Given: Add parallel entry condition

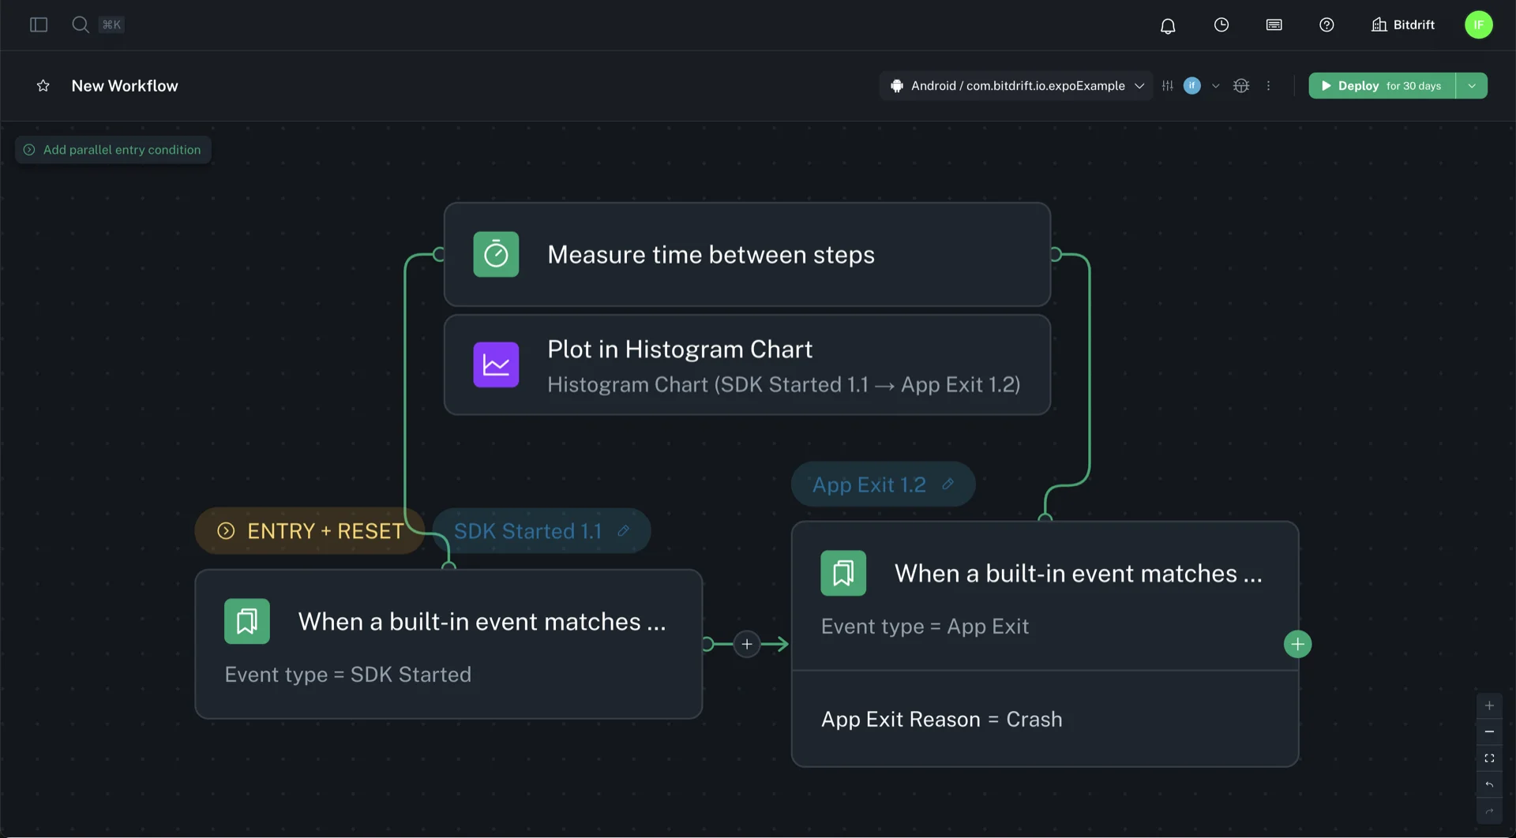Looking at the screenshot, I should pos(113,150).
